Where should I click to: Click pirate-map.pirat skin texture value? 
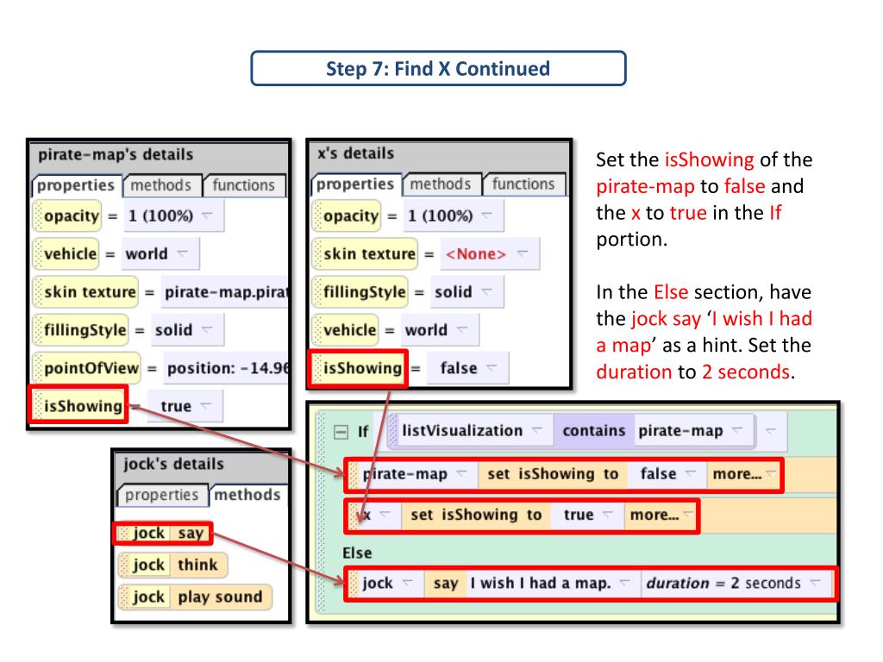pos(225,291)
